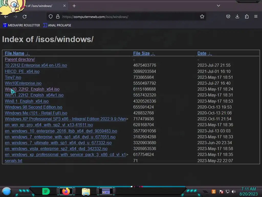Viewport: 262px width, 197px height.
Task: Open the Firefox downloads panel
Action: click(x=237, y=16)
